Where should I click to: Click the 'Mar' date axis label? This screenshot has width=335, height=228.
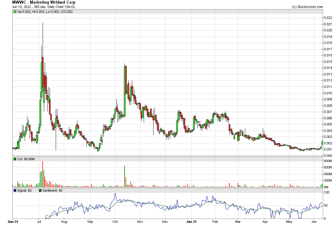pyautogui.click(x=238, y=222)
